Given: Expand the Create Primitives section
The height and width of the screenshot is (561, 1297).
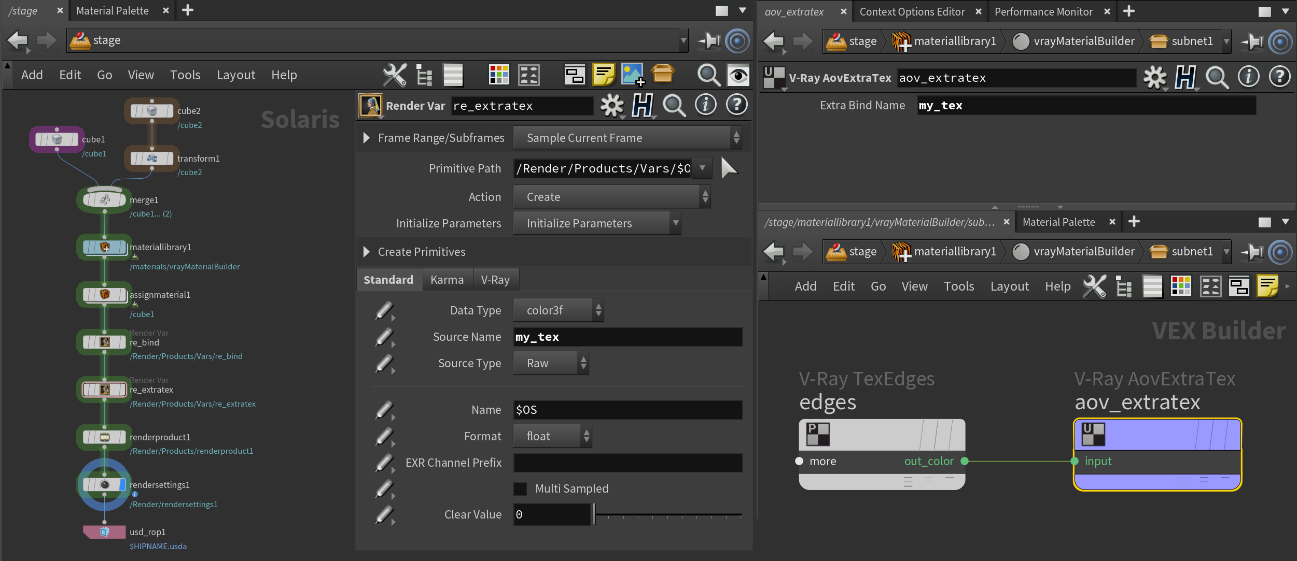Looking at the screenshot, I should [366, 252].
